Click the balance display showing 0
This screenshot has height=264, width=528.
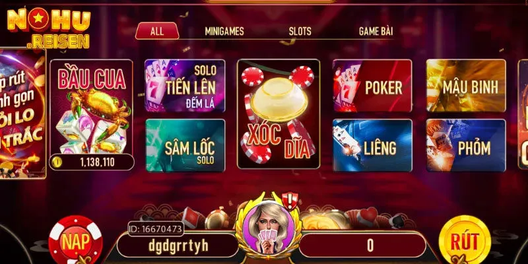coord(362,246)
